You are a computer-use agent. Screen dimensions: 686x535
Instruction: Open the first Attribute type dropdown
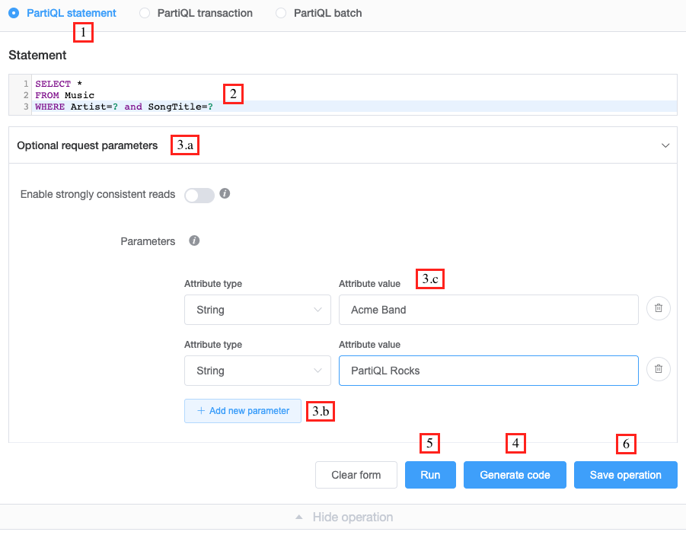point(257,310)
